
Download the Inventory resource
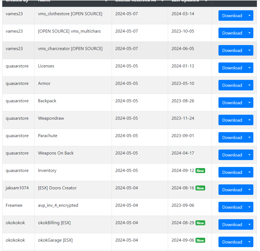pyautogui.click(x=232, y=172)
